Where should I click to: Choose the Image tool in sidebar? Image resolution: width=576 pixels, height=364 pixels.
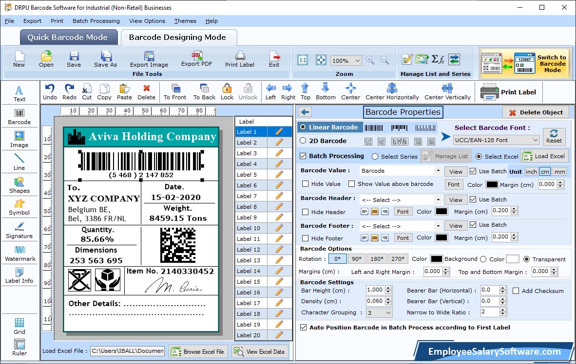click(x=19, y=140)
